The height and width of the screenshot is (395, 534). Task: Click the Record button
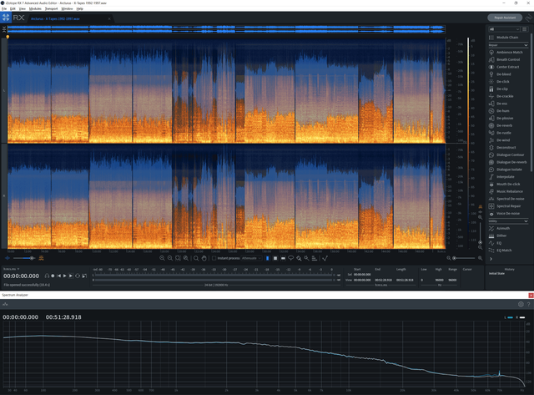click(x=53, y=276)
